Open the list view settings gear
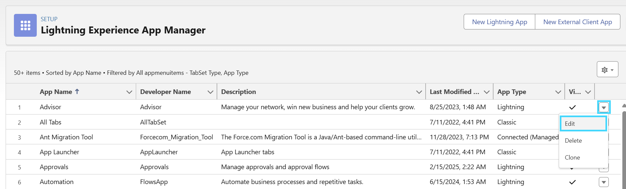Screen dimensions: 626x189 coord(607,70)
